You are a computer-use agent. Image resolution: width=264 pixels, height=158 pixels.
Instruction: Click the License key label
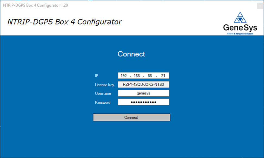[105, 85]
